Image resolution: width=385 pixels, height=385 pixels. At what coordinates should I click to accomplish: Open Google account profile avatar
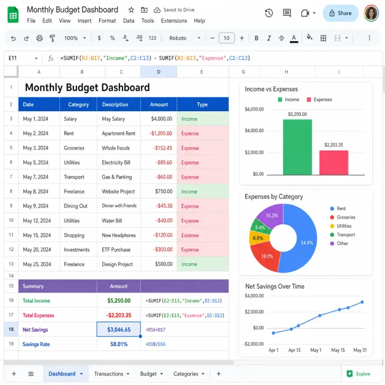pyautogui.click(x=371, y=13)
